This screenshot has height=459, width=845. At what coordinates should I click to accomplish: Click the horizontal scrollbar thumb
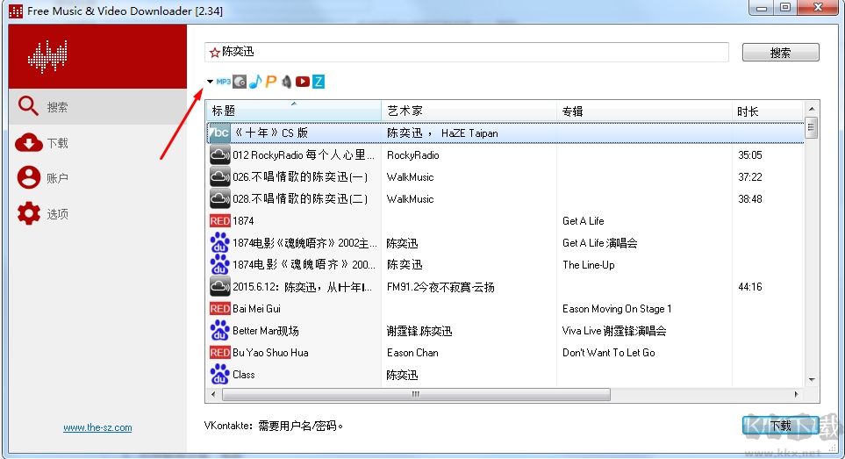point(416,394)
